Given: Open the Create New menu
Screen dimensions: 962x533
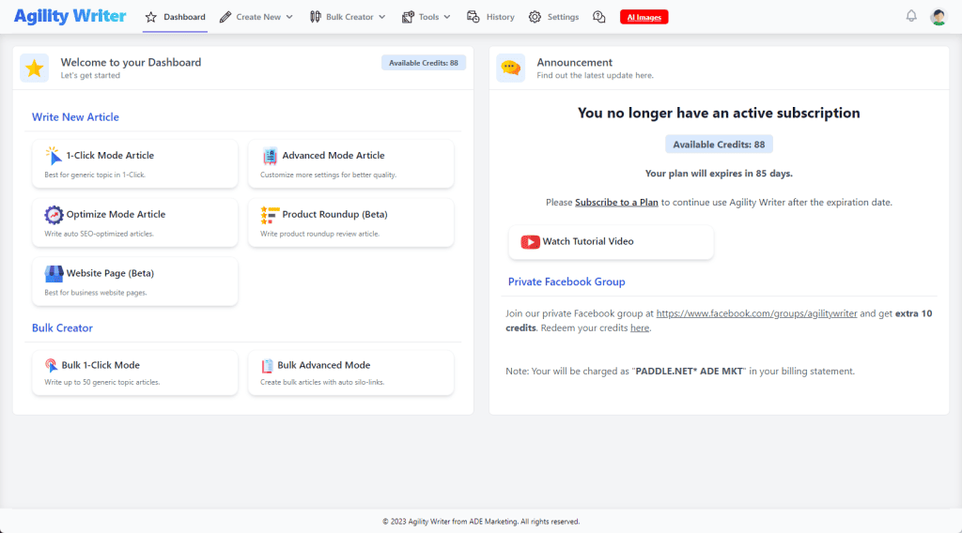Looking at the screenshot, I should pyautogui.click(x=256, y=17).
